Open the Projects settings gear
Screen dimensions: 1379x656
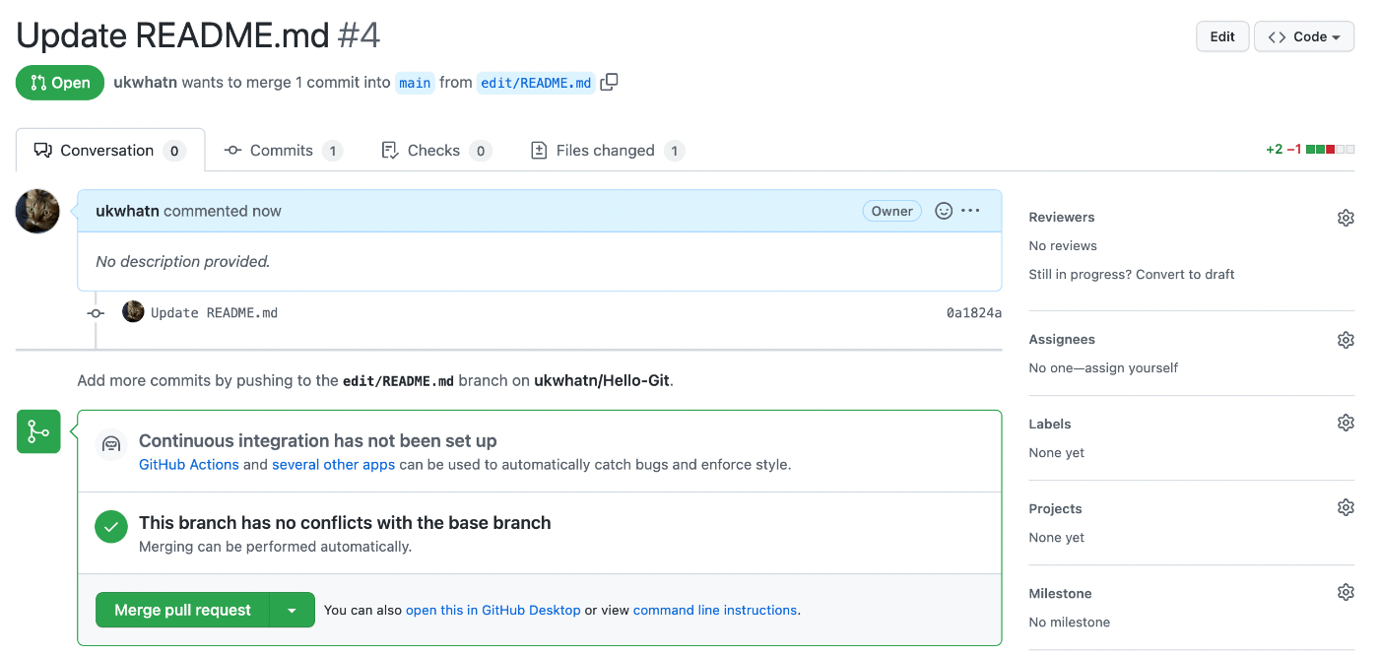coord(1346,506)
